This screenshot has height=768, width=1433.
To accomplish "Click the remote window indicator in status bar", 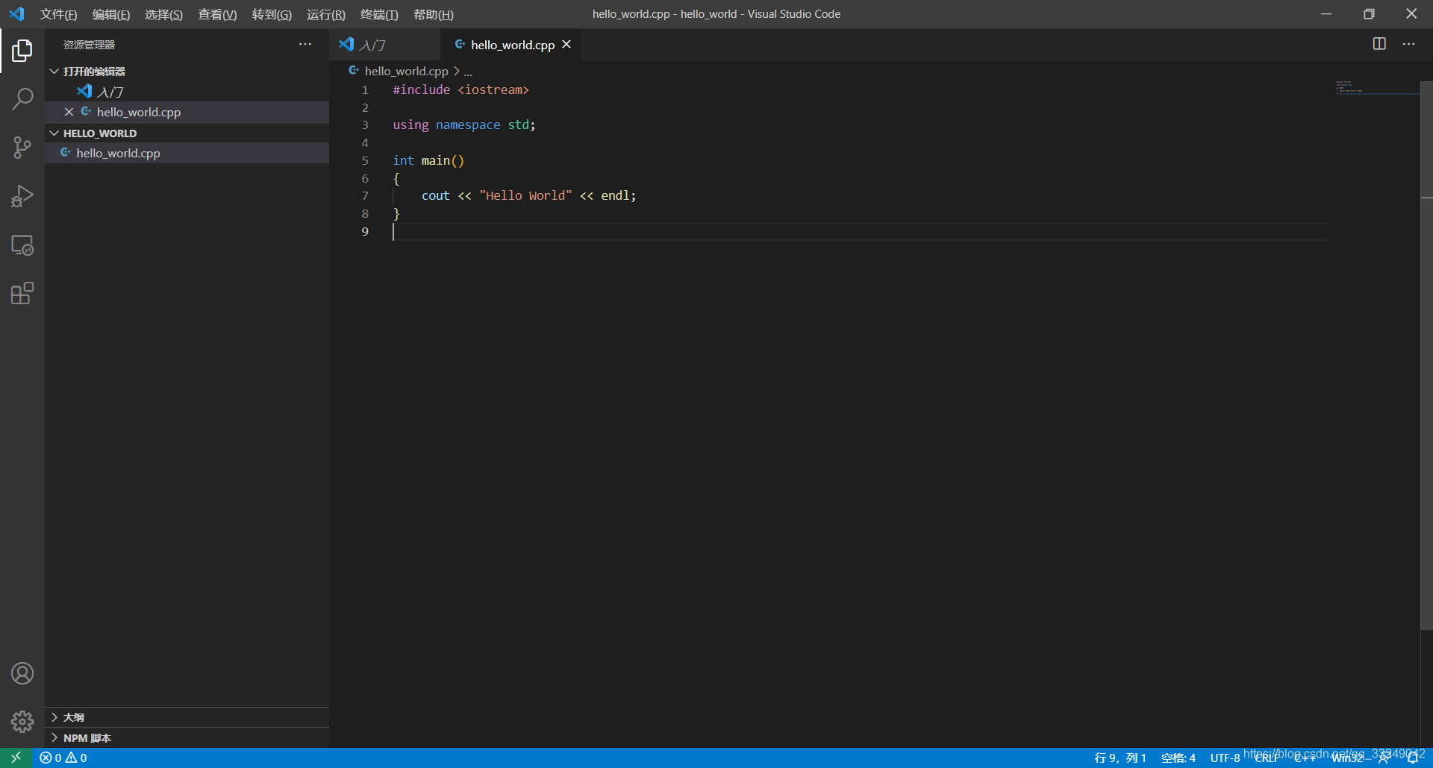I will pyautogui.click(x=16, y=758).
